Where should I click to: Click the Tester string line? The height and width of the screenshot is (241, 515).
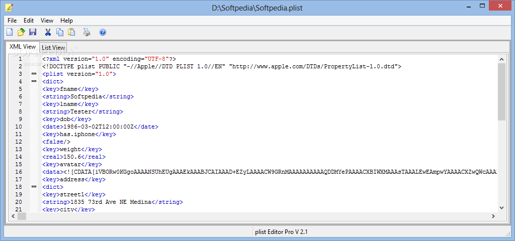(82, 111)
